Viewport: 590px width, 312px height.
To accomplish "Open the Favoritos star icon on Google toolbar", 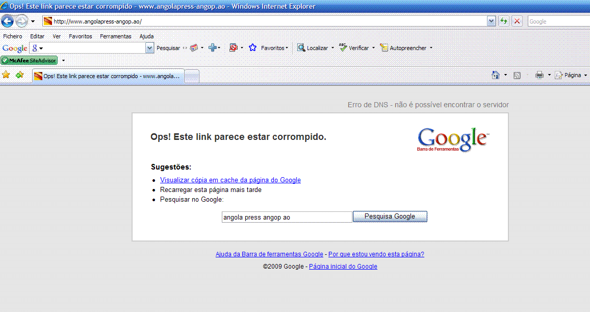I will click(x=253, y=47).
